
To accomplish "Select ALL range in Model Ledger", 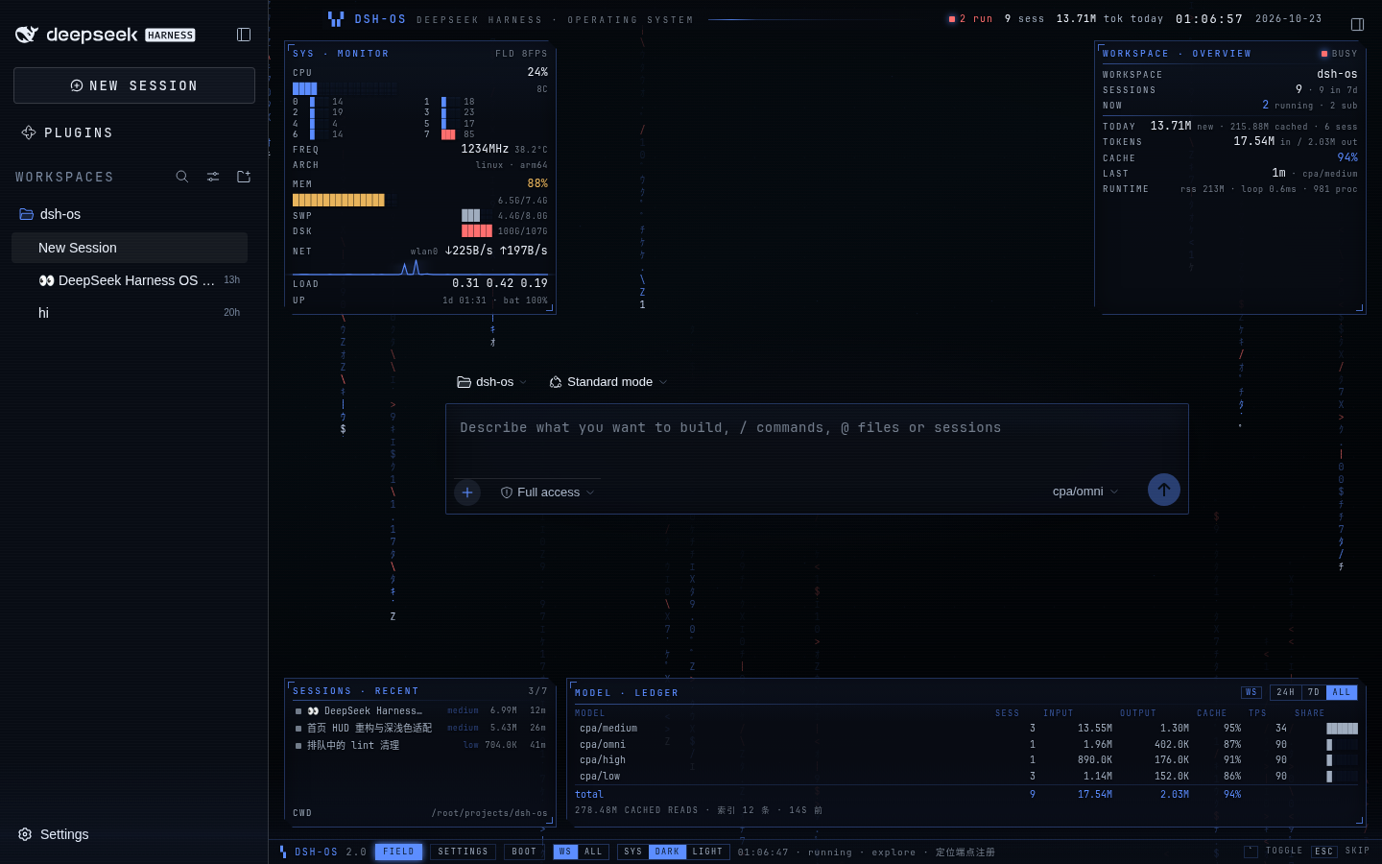I will point(1342,692).
